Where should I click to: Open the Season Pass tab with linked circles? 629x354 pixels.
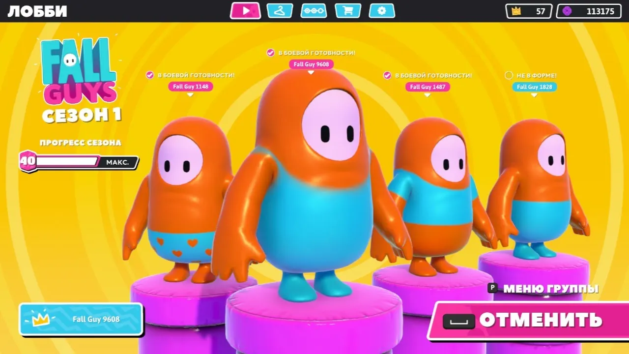pos(314,11)
